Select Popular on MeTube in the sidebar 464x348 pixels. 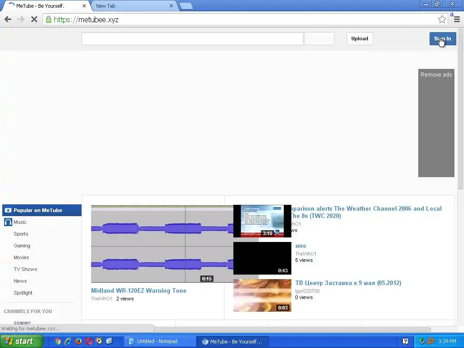tap(42, 210)
